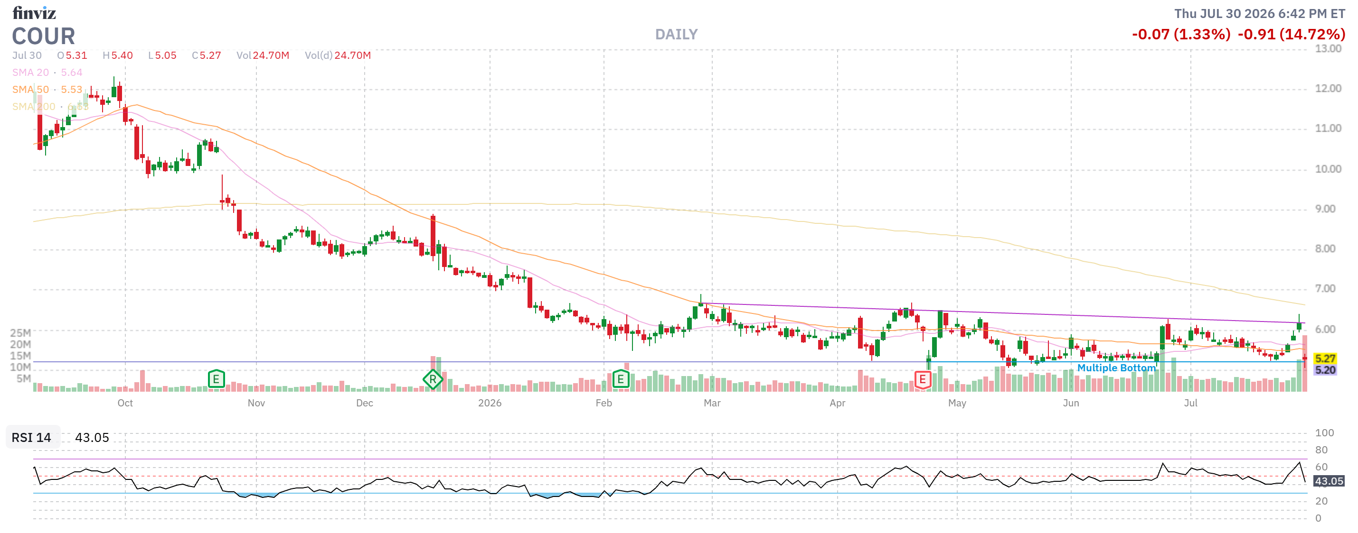Click the 5M volume axis label
Screen dimensions: 1358x533
coord(23,378)
